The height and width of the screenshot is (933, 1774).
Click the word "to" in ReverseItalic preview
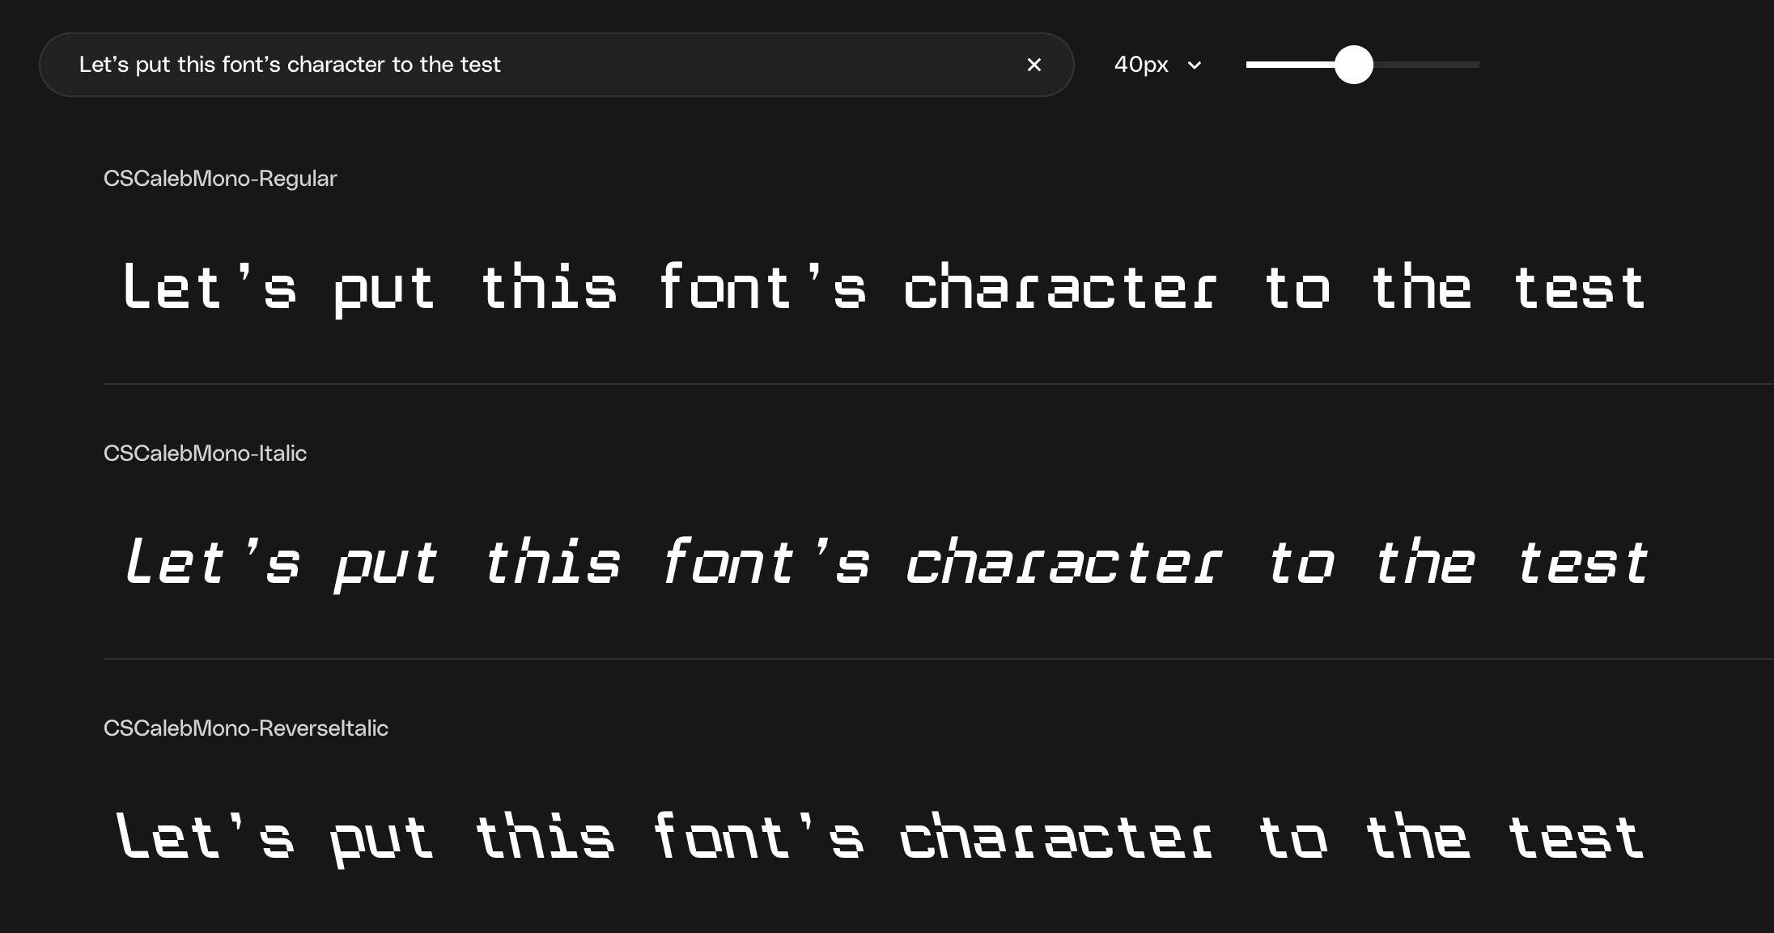1292,838
